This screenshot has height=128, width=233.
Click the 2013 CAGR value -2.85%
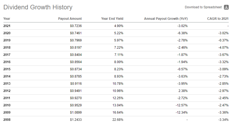(223, 83)
